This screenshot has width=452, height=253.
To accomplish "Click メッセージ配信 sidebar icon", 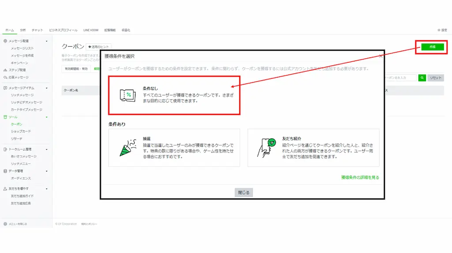I will click(5, 41).
